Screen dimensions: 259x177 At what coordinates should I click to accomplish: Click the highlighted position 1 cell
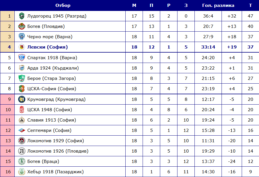[7, 16]
